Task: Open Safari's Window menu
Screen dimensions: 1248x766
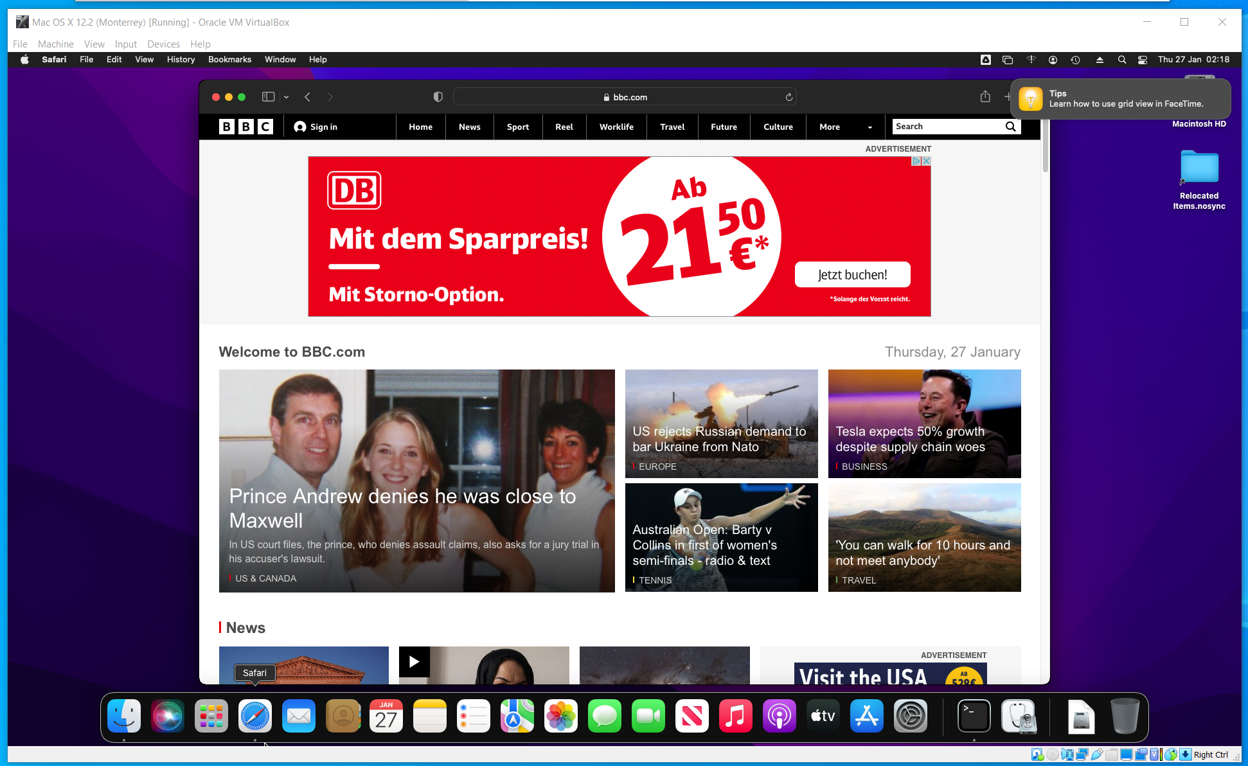Action: pyautogui.click(x=280, y=59)
